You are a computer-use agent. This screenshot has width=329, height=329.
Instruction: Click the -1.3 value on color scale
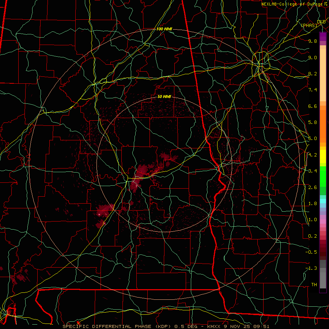click(311, 268)
